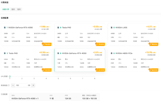Click the 11 核 CPU value in summary

tap(52, 98)
